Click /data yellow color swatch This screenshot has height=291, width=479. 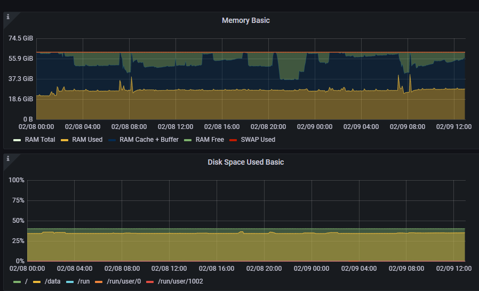click(x=37, y=282)
